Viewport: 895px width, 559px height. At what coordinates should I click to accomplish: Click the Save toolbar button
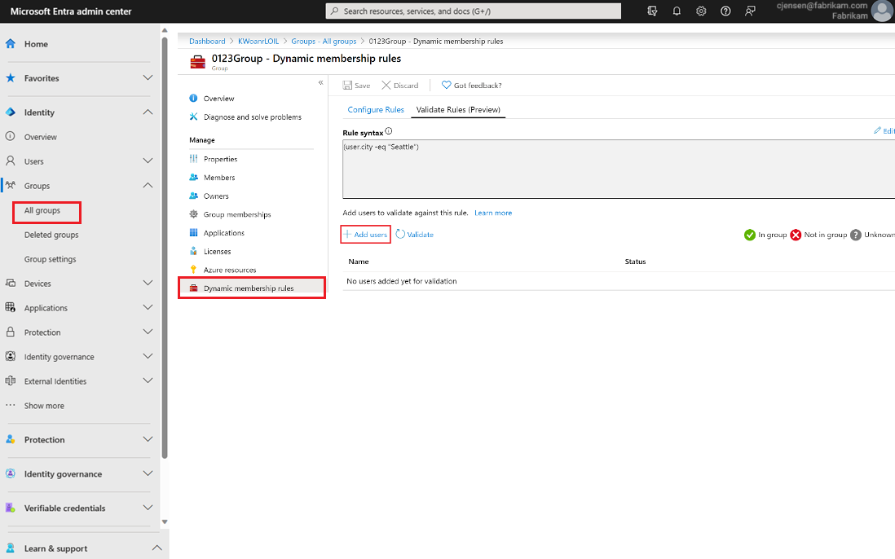tap(356, 85)
